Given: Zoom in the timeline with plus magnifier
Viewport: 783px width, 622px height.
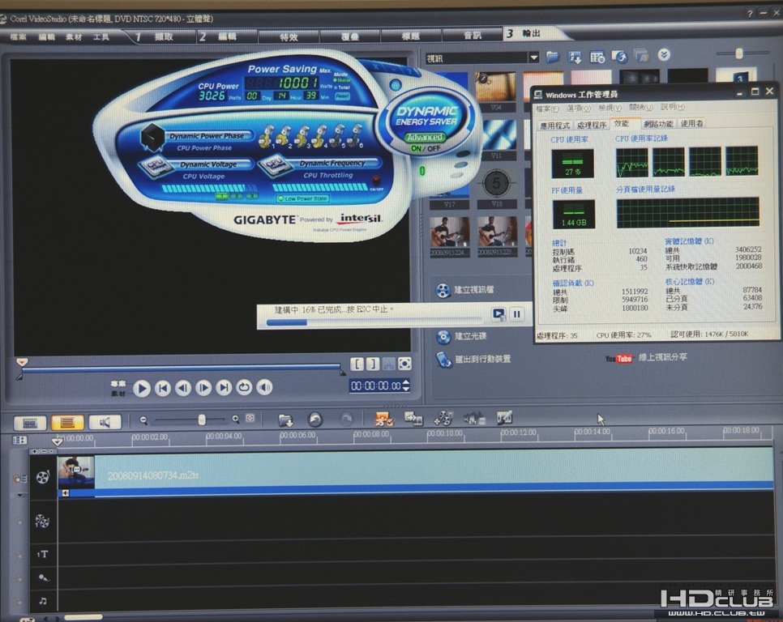Looking at the screenshot, I should click(236, 420).
